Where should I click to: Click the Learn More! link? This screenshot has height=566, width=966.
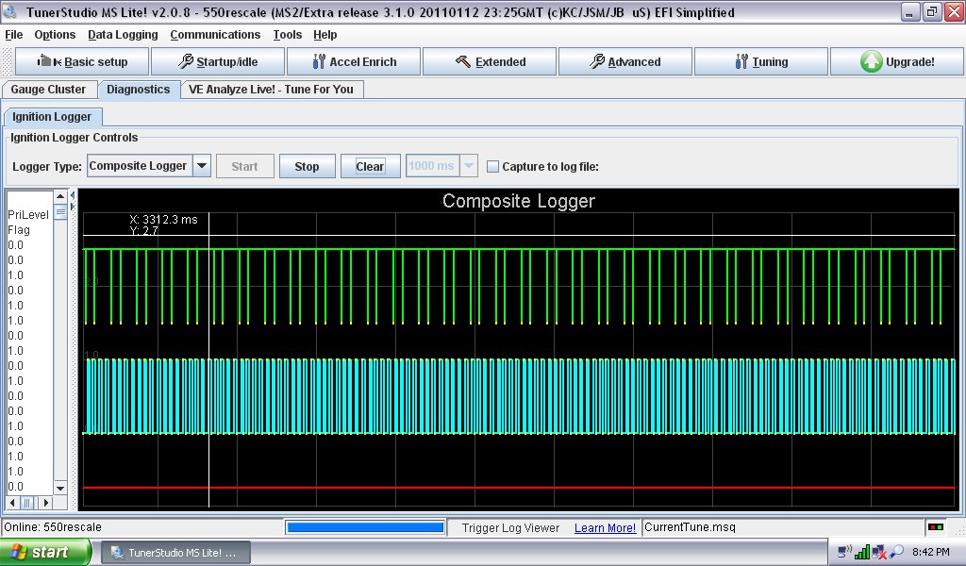tap(605, 528)
